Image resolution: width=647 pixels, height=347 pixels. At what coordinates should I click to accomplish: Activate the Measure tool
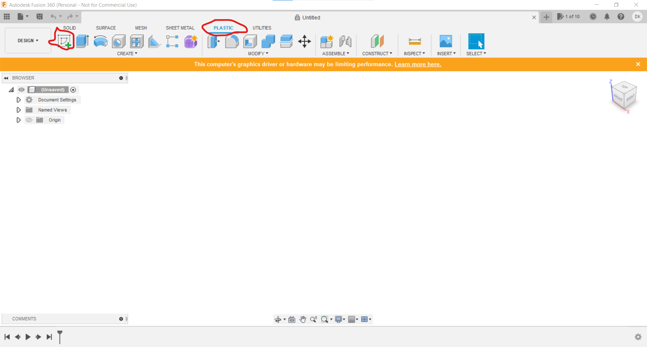click(x=415, y=41)
